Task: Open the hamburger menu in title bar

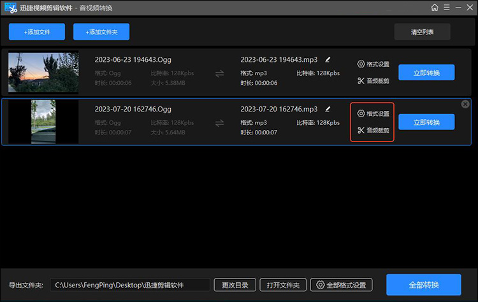Action: [447, 7]
